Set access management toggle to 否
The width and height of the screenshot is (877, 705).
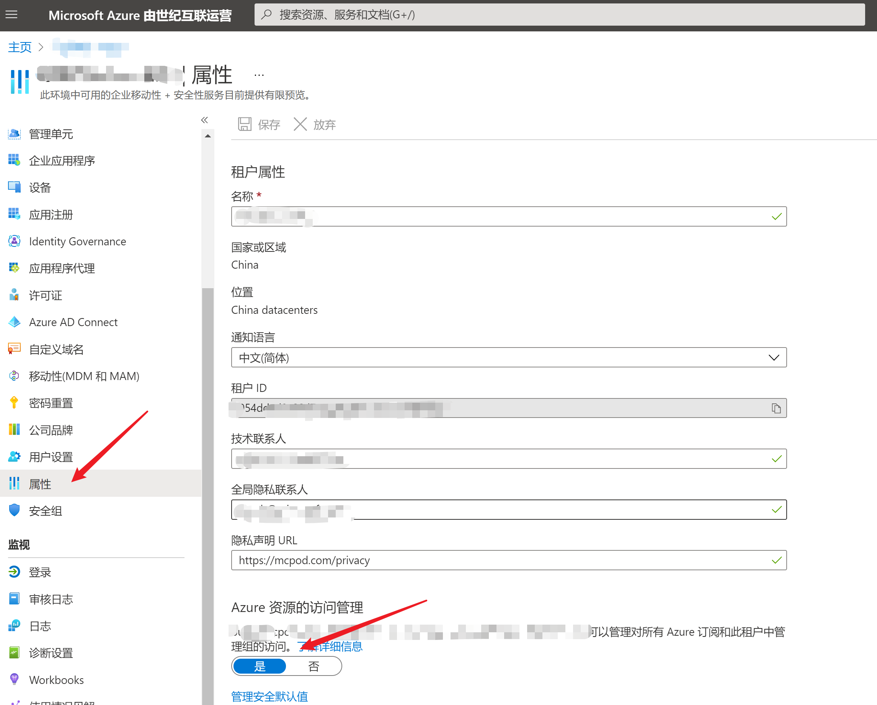(314, 666)
